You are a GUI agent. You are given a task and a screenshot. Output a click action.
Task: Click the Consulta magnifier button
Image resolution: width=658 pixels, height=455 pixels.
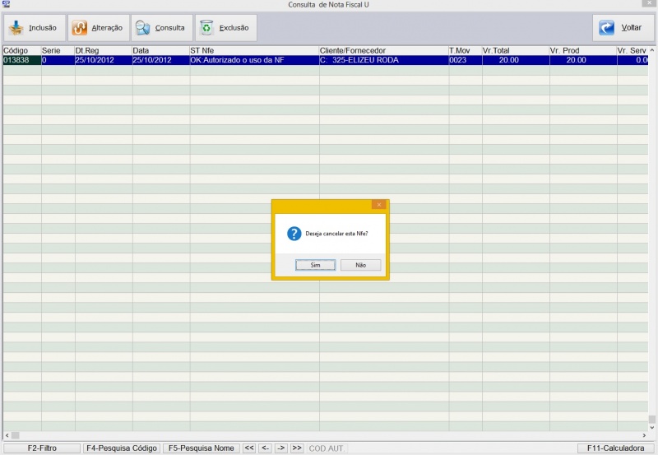161,28
